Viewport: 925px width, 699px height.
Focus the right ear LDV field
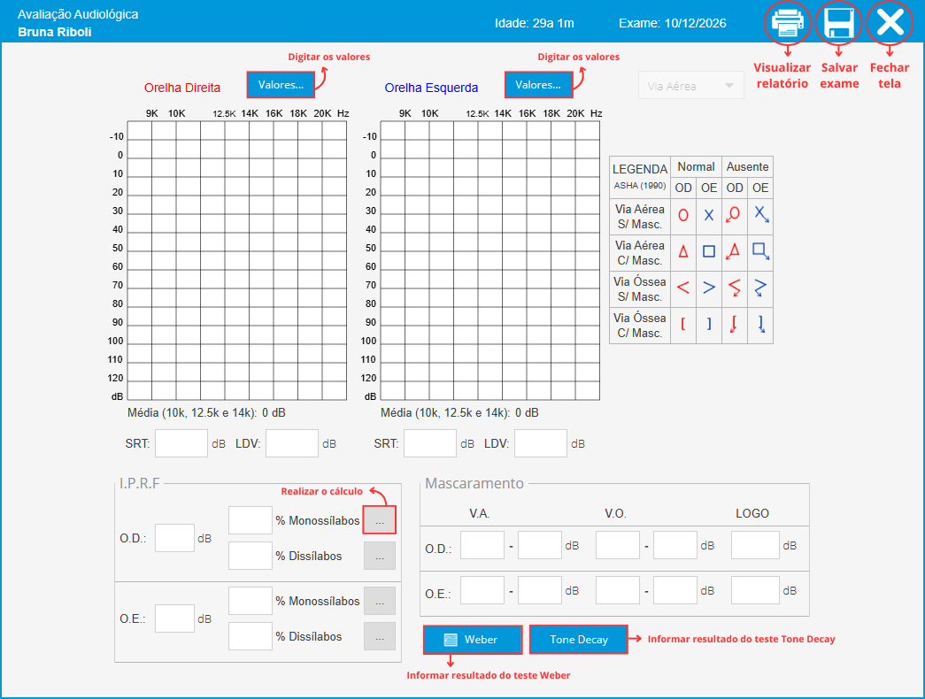pos(291,443)
